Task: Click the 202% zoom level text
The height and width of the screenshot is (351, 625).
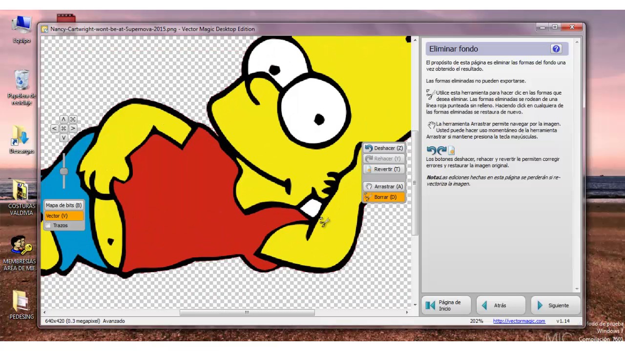Action: click(x=477, y=321)
